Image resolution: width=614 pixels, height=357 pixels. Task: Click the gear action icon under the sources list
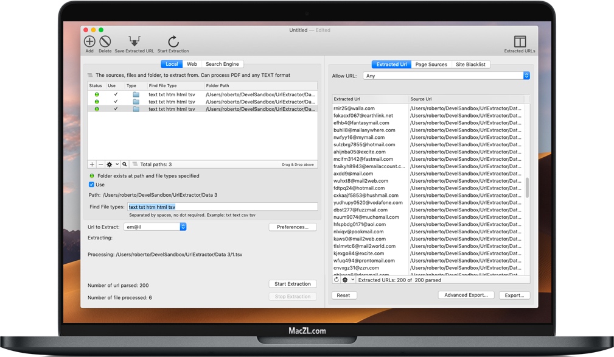coord(110,164)
